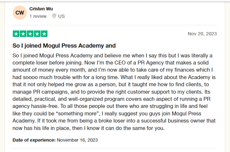Click the "Date of experience:" bold label
Image resolution: width=230 pixels, height=152 pixels.
click(34, 140)
